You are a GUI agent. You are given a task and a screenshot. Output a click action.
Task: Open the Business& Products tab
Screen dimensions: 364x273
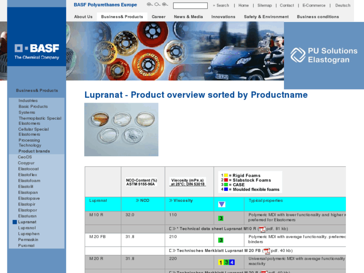coord(122,17)
